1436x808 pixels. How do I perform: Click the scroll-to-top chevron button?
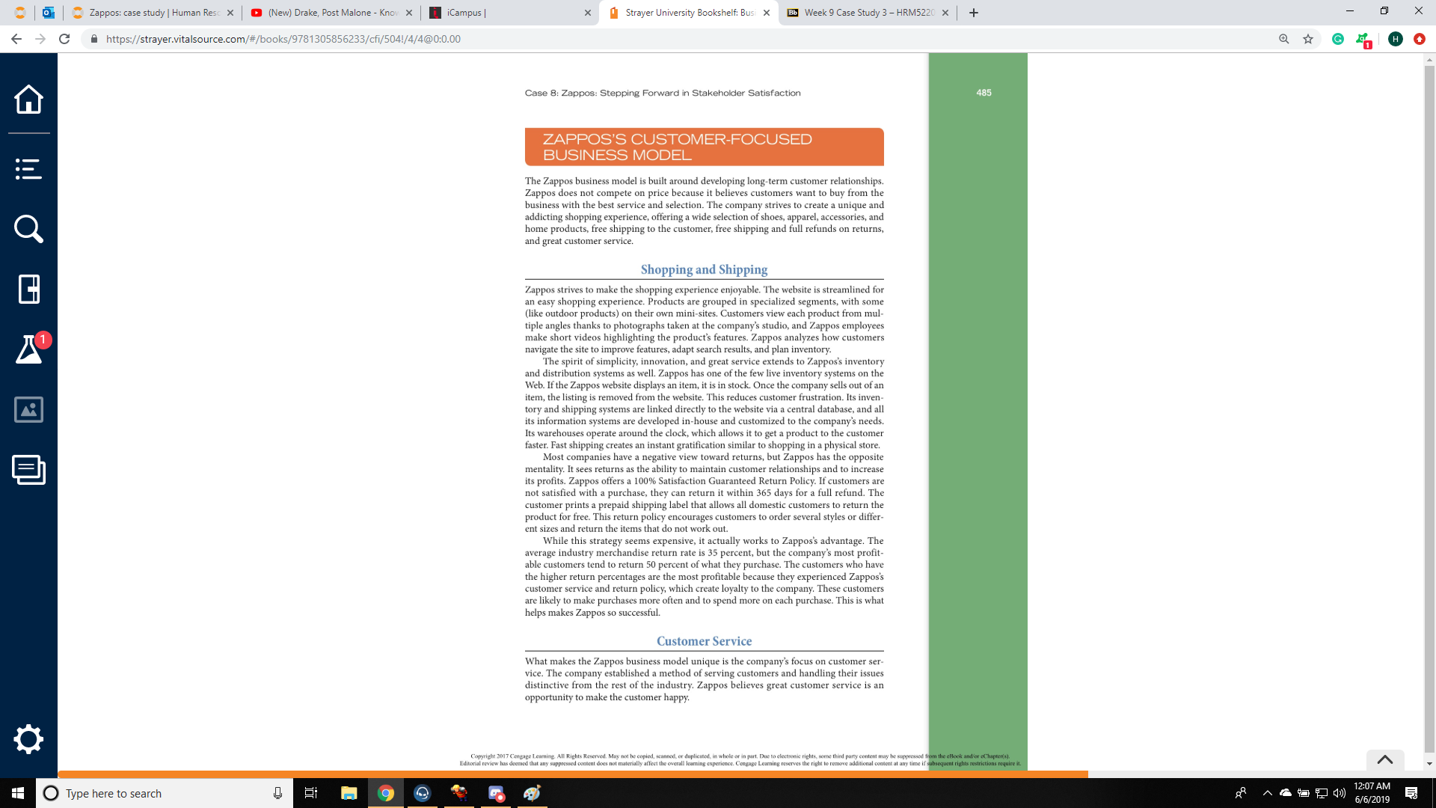pyautogui.click(x=1385, y=759)
